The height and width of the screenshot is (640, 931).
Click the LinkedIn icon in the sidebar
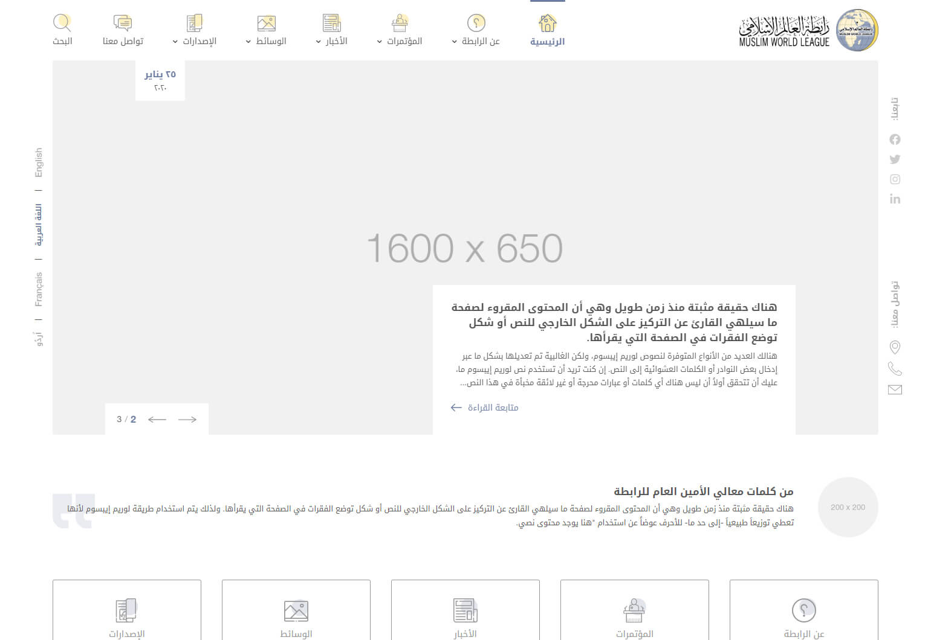pyautogui.click(x=895, y=199)
